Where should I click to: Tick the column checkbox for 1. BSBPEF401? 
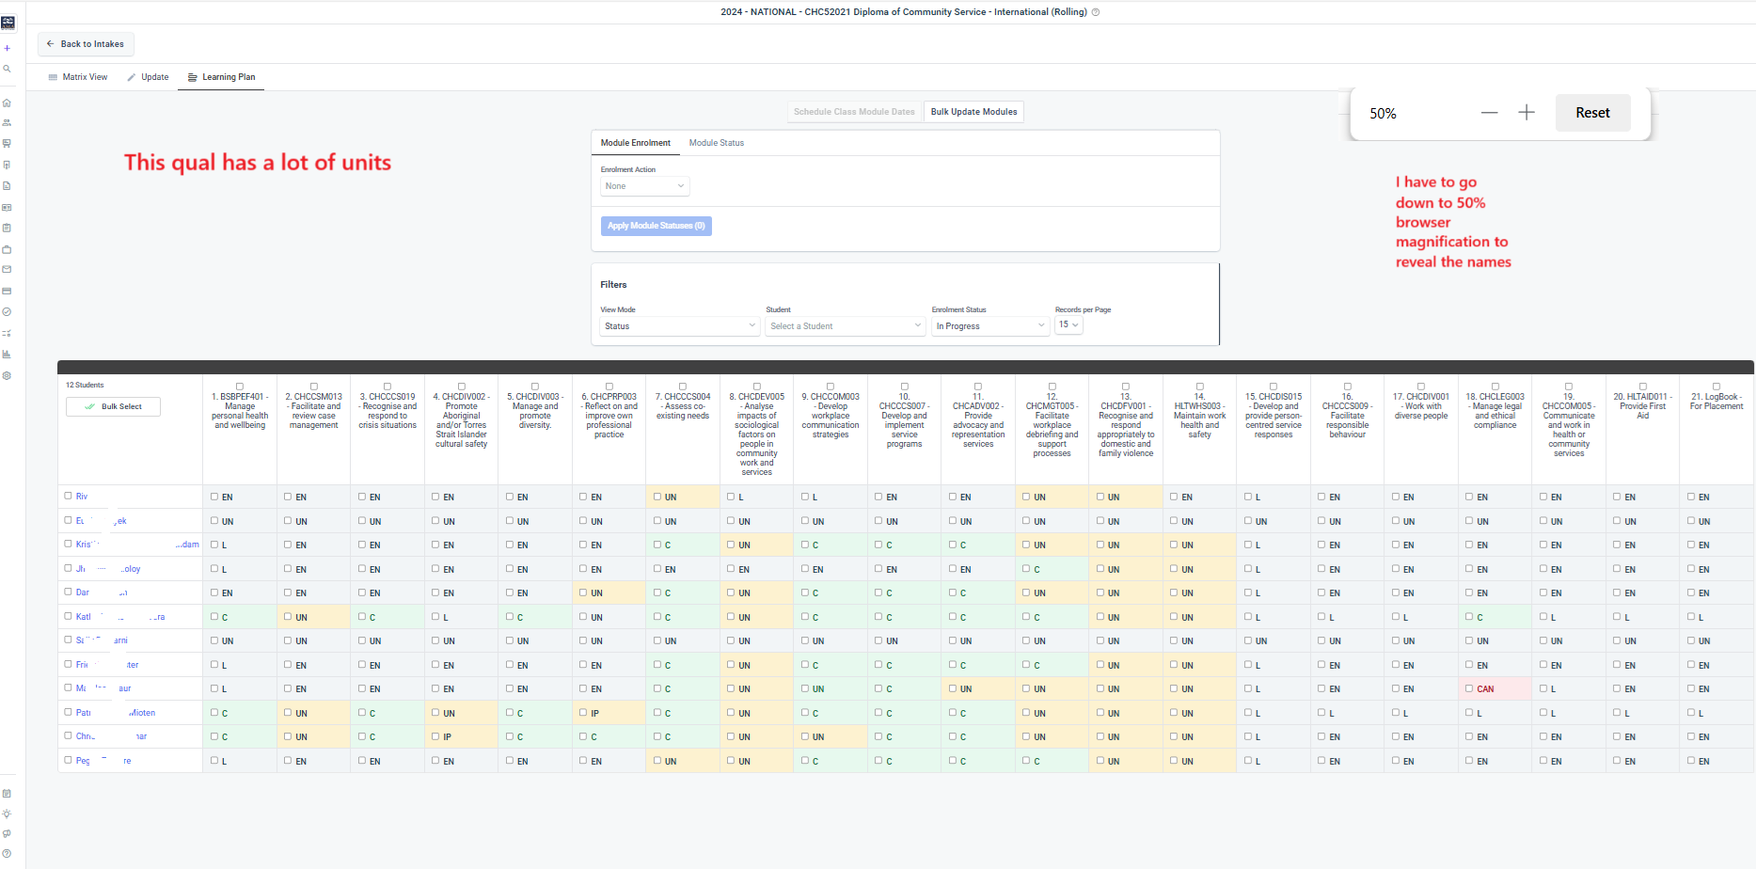[240, 387]
